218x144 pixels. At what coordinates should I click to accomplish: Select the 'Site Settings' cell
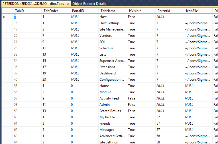point(113,142)
